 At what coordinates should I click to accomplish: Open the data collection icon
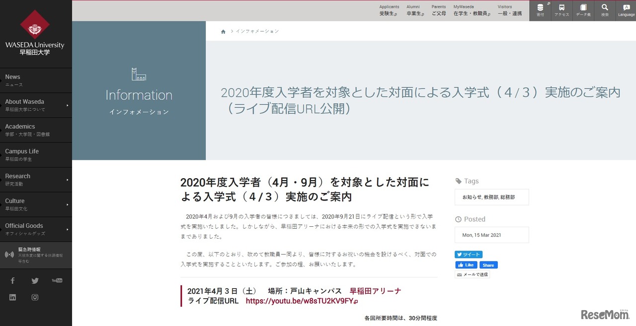coord(583,10)
